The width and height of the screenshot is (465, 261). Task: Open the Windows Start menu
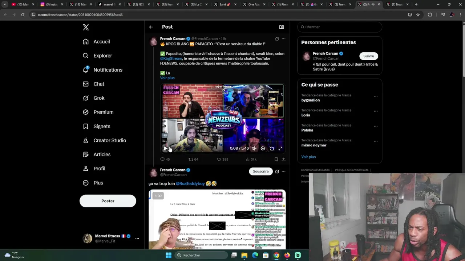169,256
